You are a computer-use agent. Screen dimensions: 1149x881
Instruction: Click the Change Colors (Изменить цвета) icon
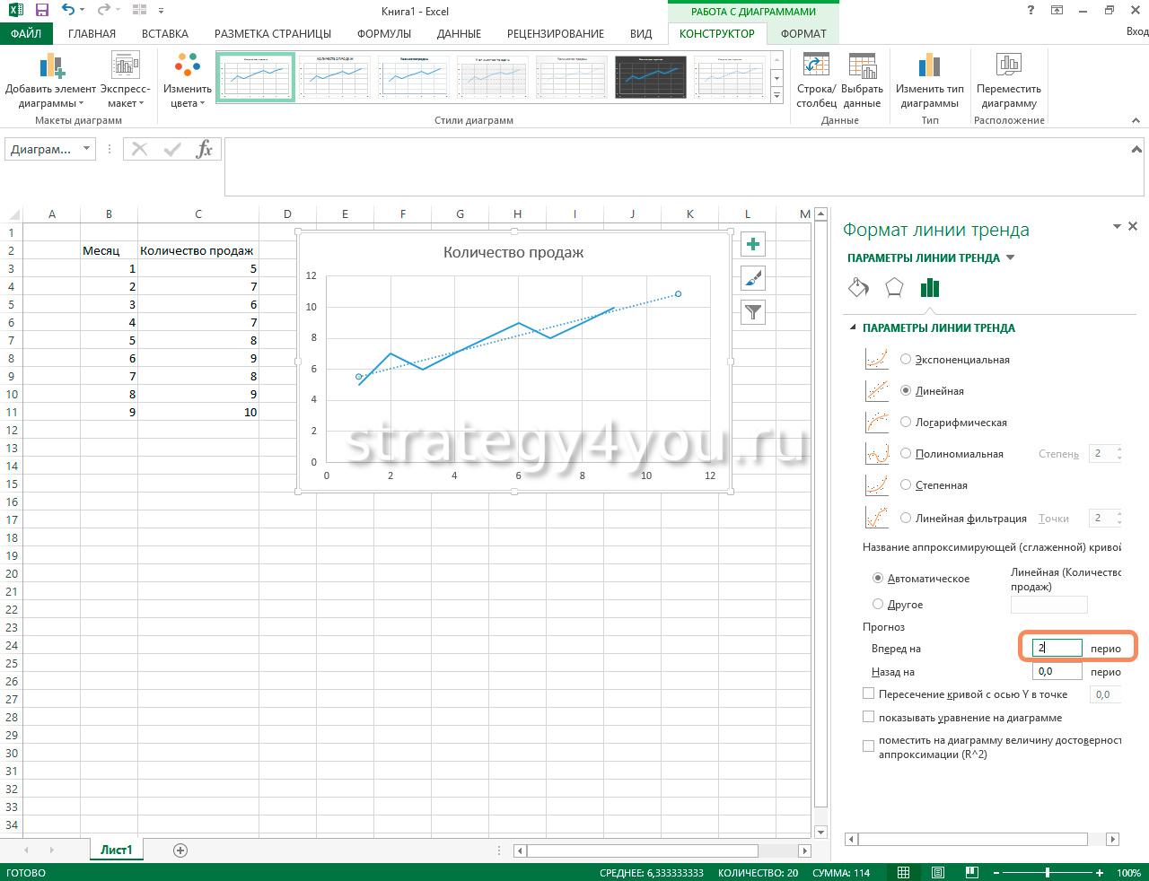point(188,67)
